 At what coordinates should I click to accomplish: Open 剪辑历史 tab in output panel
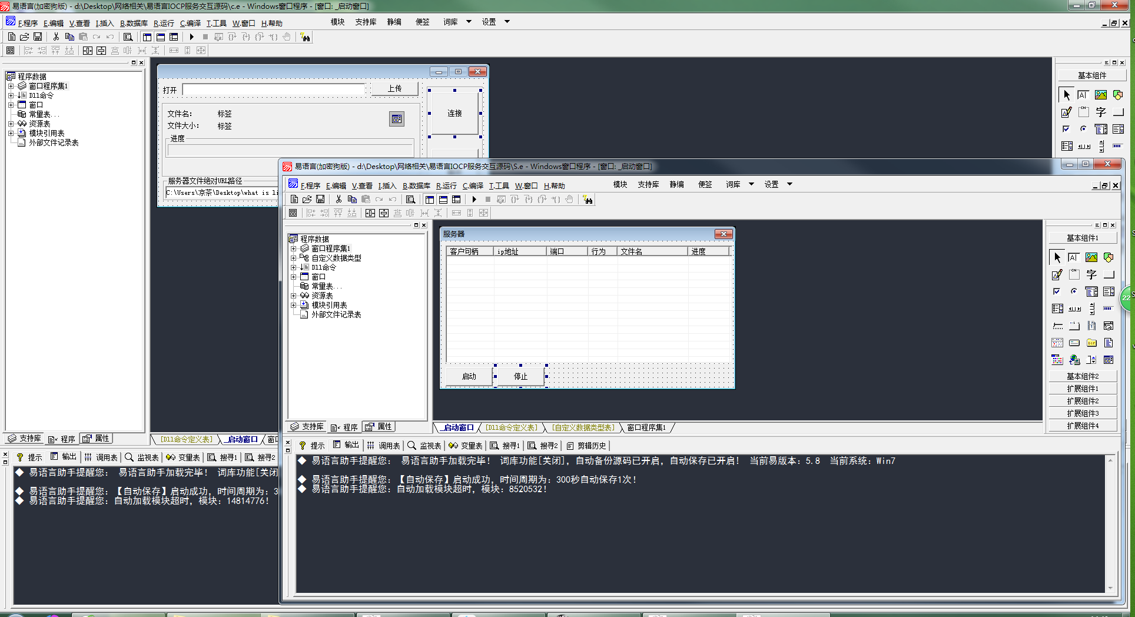click(x=586, y=446)
